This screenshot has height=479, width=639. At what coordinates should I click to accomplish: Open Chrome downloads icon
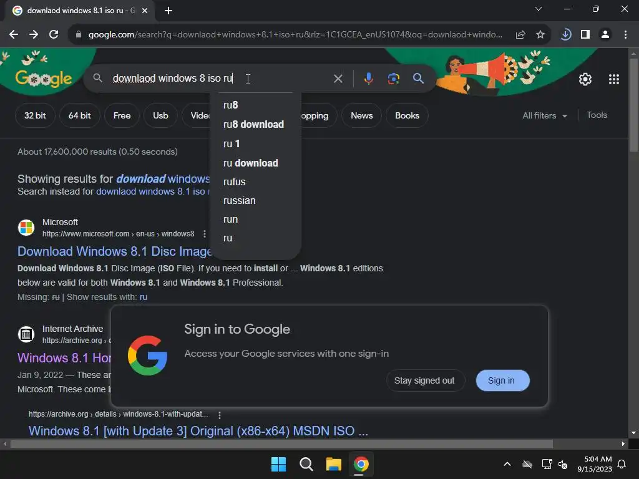565,35
